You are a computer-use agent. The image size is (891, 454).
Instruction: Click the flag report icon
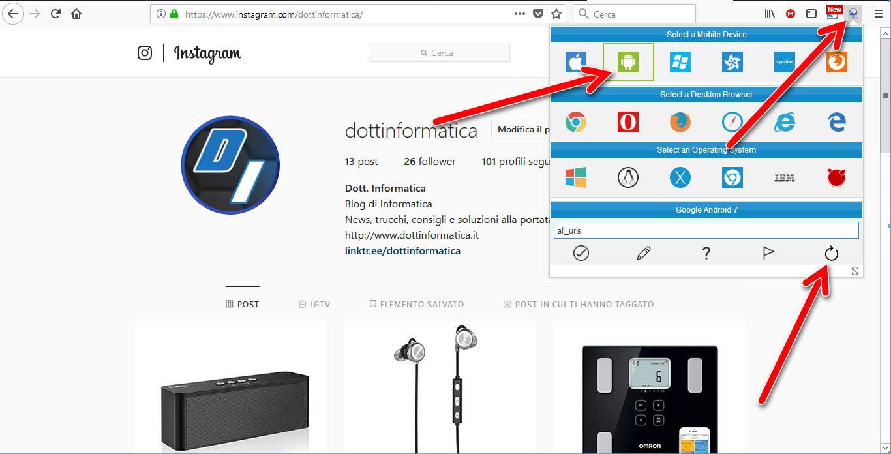(x=768, y=253)
